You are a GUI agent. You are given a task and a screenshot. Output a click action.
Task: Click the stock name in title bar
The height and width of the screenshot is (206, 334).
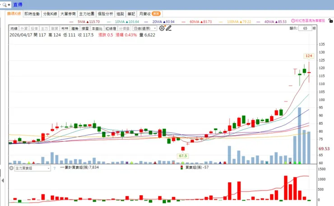[x=18, y=5]
